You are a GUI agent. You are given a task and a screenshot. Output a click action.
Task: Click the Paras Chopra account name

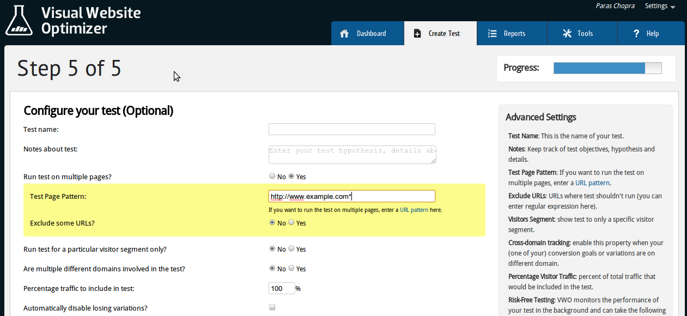pyautogui.click(x=615, y=6)
